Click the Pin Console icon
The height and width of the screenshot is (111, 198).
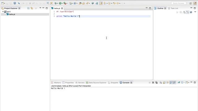[x=179, y=83]
